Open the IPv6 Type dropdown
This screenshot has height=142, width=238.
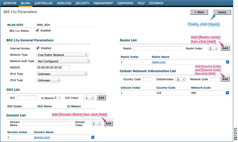[48, 80]
